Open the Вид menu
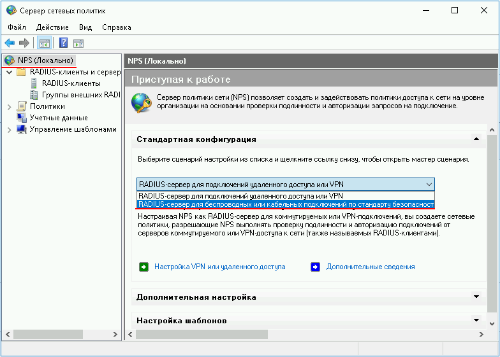Image resolution: width=500 pixels, height=357 pixels. [x=85, y=27]
